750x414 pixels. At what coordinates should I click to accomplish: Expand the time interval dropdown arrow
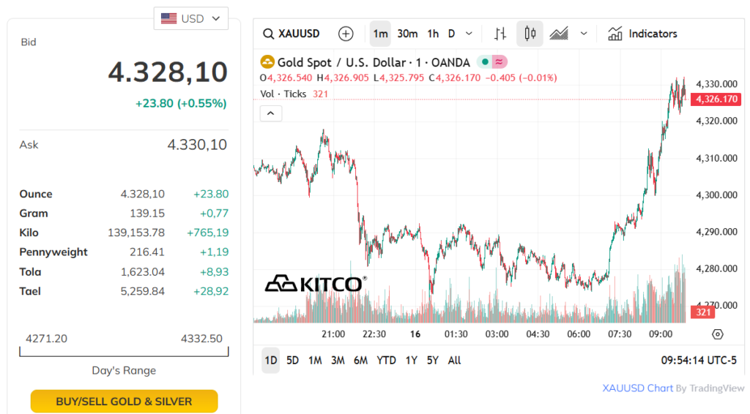pyautogui.click(x=469, y=34)
